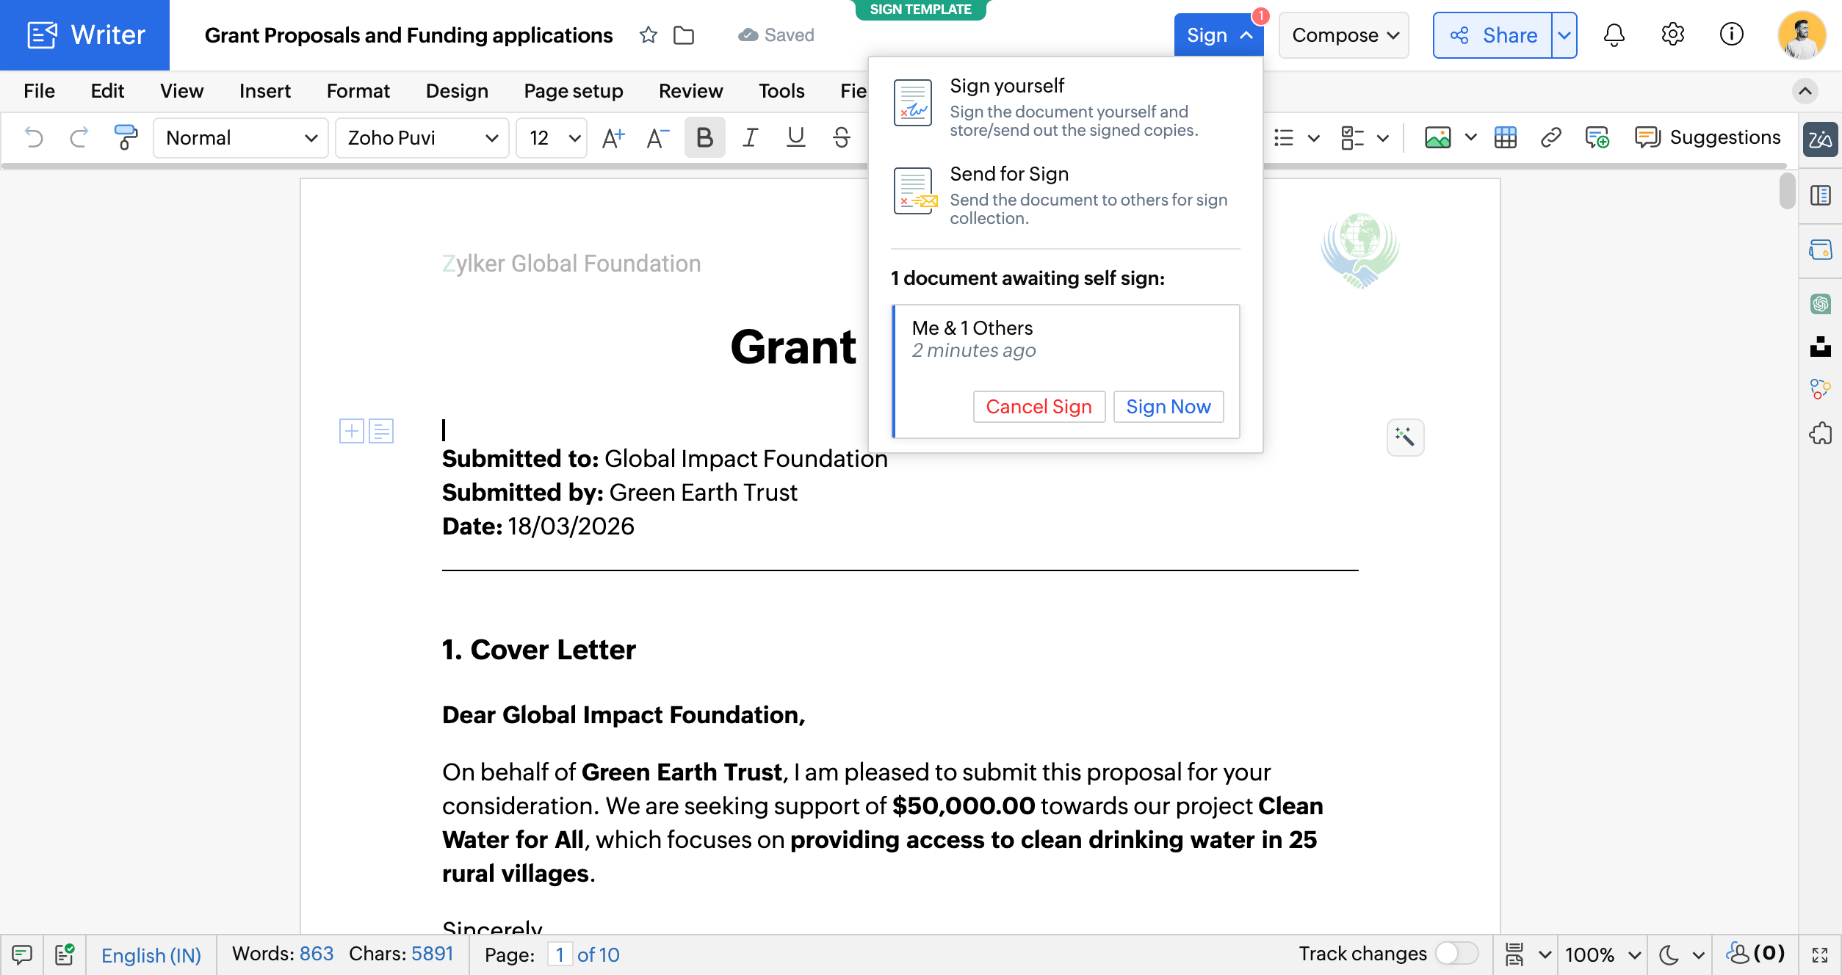Open the Zoho Puvi font dropdown
Image resolution: width=1842 pixels, height=975 pixels.
point(422,137)
